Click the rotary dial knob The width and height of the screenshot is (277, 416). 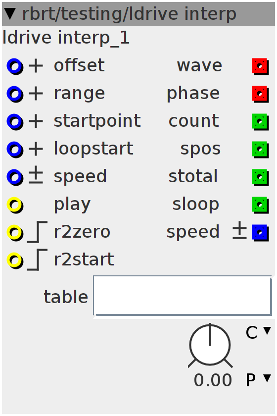click(x=210, y=345)
